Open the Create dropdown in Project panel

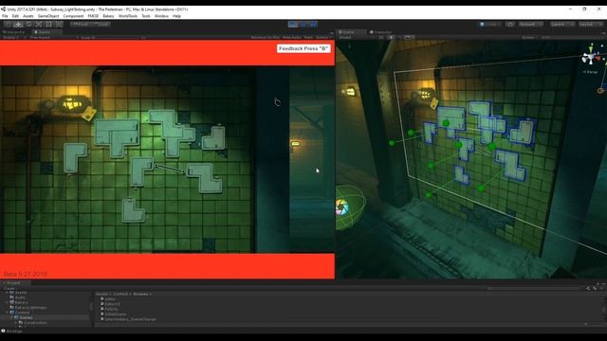[x=9, y=288]
